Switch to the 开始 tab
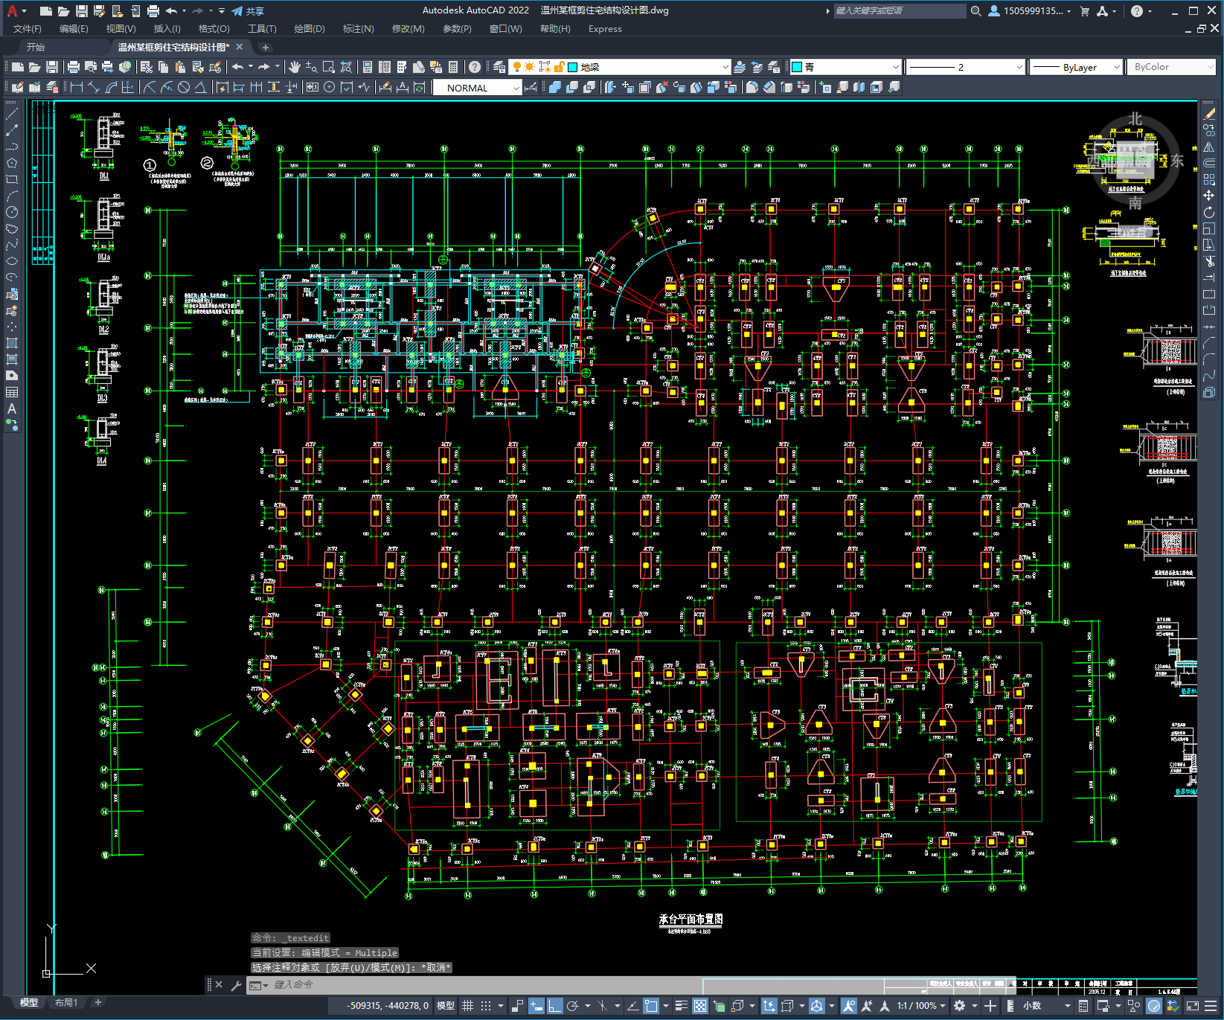This screenshot has width=1224, height=1020. coord(36,47)
